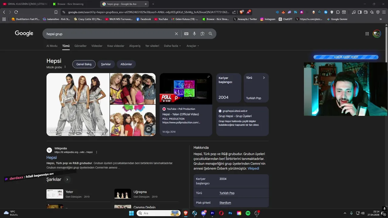Open the Windows Start menu
This screenshot has height=218, width=388.
coord(131,213)
